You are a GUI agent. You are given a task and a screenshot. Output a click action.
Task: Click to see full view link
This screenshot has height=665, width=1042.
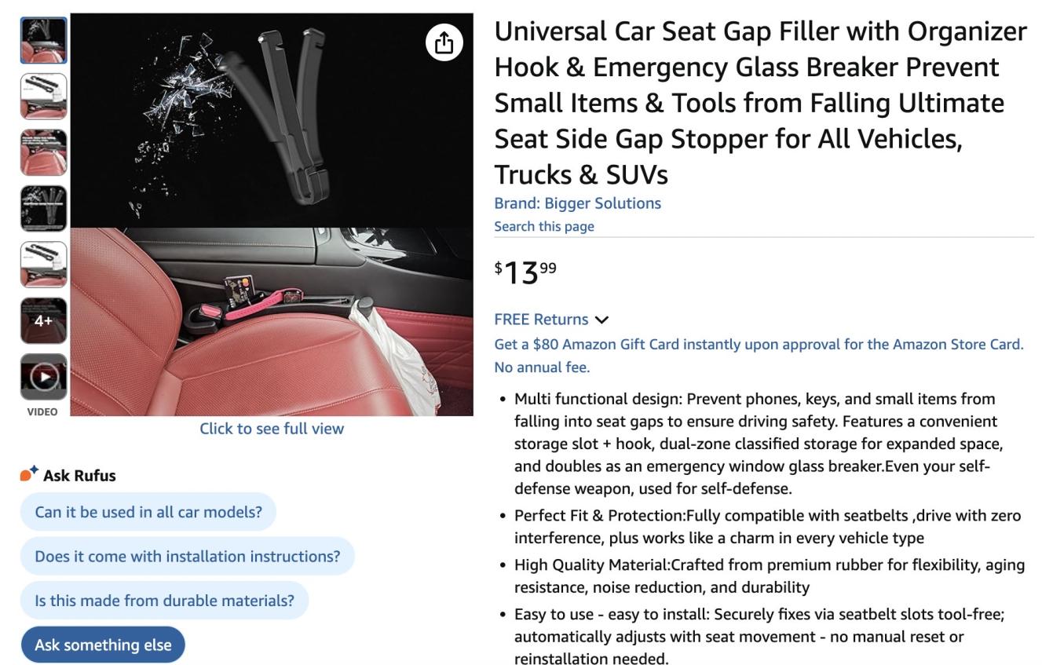click(x=272, y=428)
